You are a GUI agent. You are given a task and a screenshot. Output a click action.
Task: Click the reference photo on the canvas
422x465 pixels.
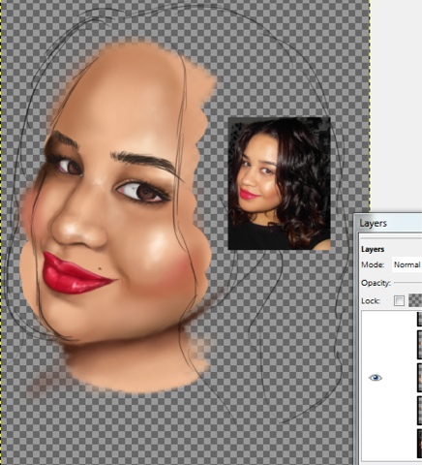tap(280, 183)
